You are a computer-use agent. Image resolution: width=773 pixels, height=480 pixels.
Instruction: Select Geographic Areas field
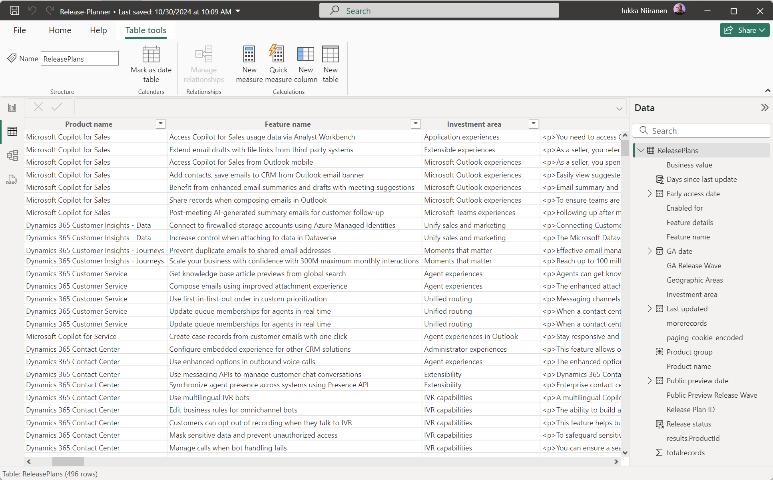click(x=694, y=280)
